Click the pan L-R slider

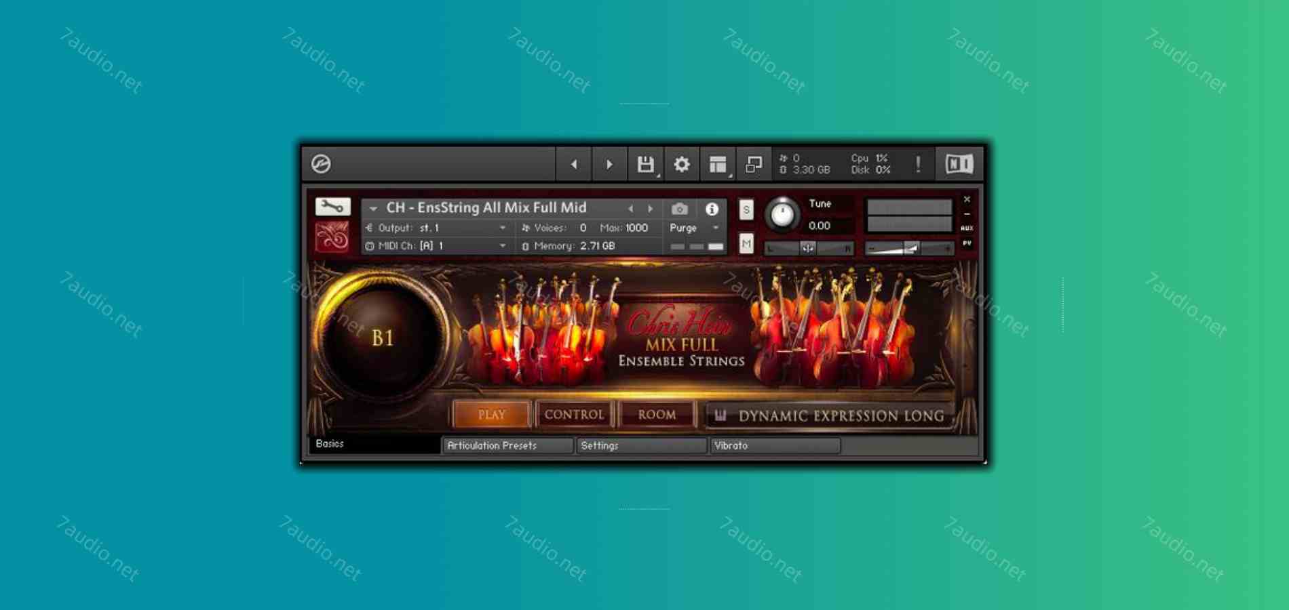(x=809, y=248)
